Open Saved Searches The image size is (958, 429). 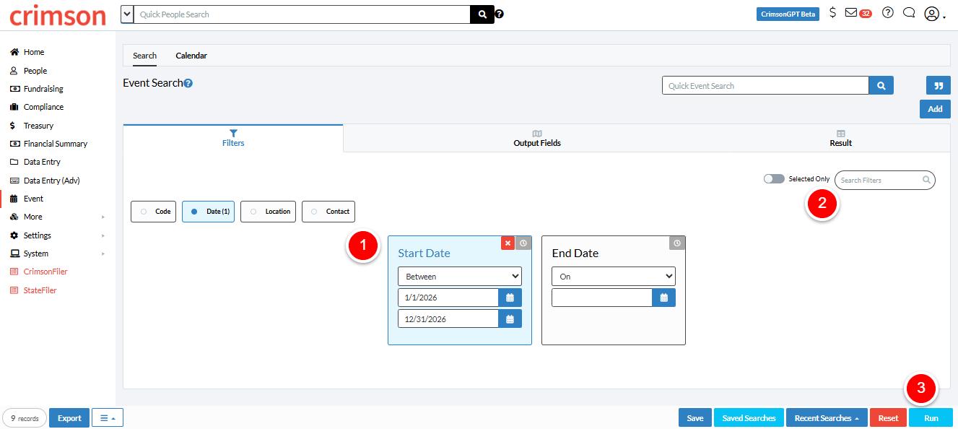[x=749, y=418]
